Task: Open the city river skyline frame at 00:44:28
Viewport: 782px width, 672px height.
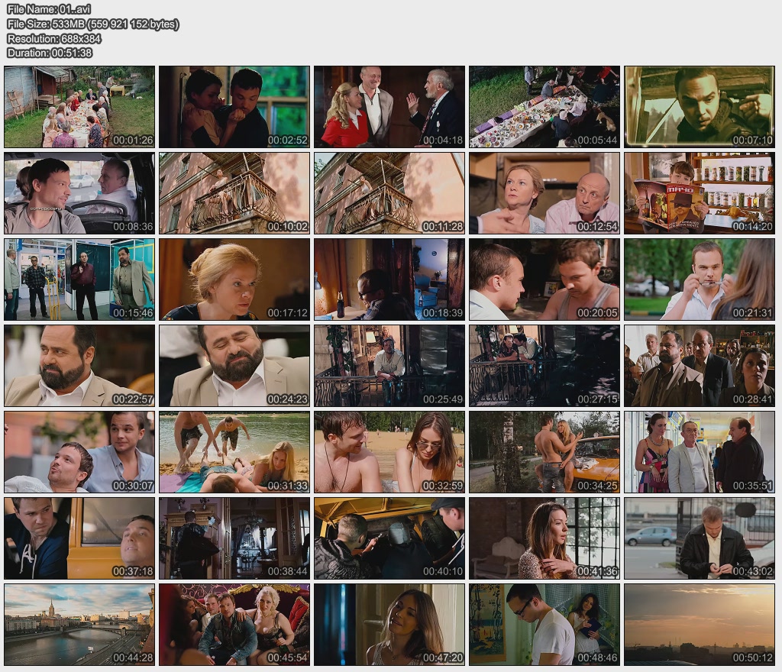Action: click(x=79, y=625)
